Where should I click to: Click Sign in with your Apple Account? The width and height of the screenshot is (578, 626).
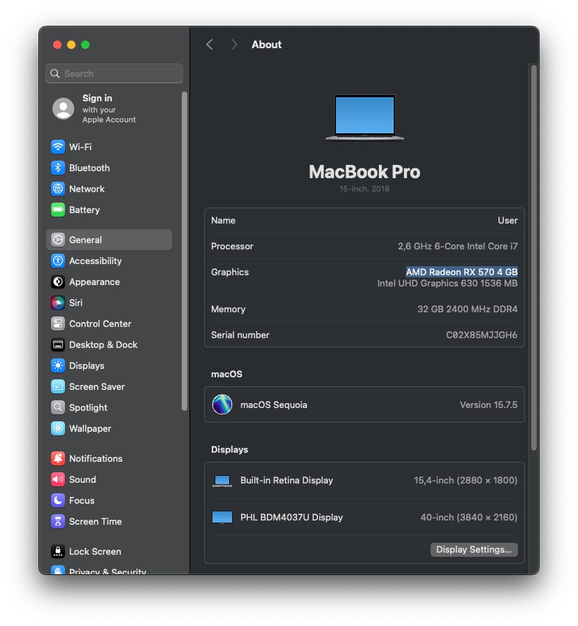(108, 108)
